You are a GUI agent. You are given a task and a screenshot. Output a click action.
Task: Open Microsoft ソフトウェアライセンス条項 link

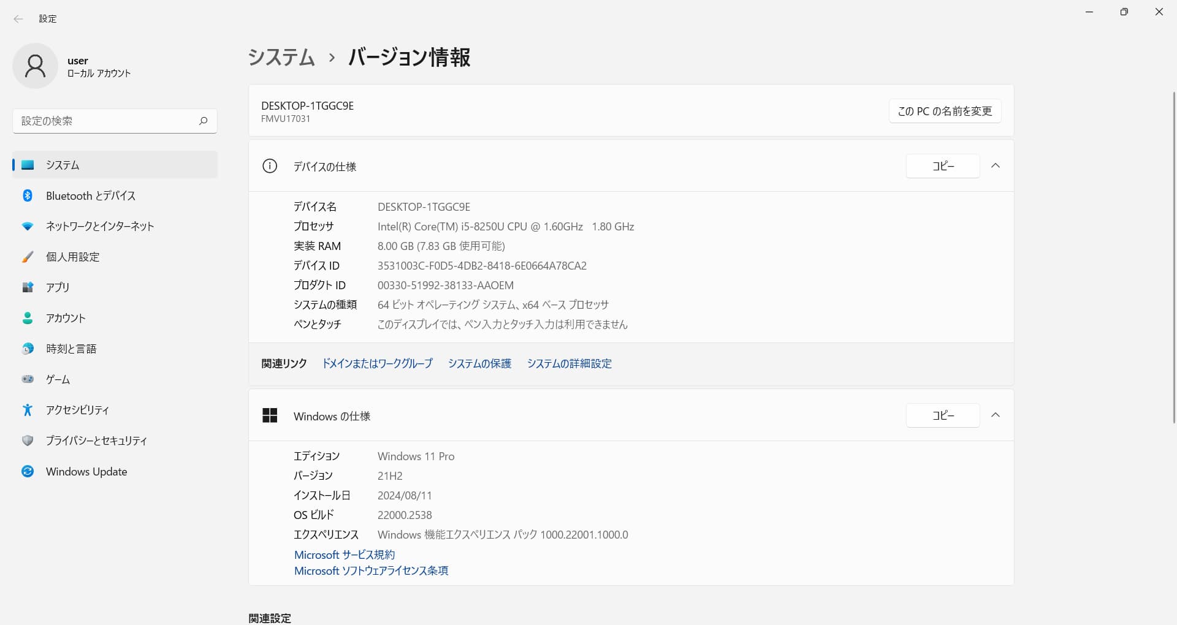(371, 570)
